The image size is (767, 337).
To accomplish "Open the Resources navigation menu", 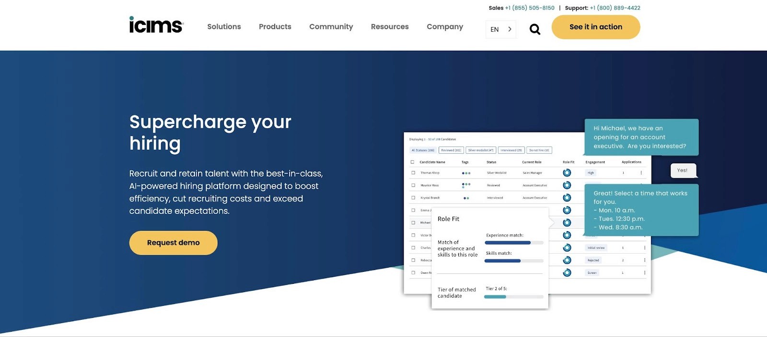I will point(390,27).
